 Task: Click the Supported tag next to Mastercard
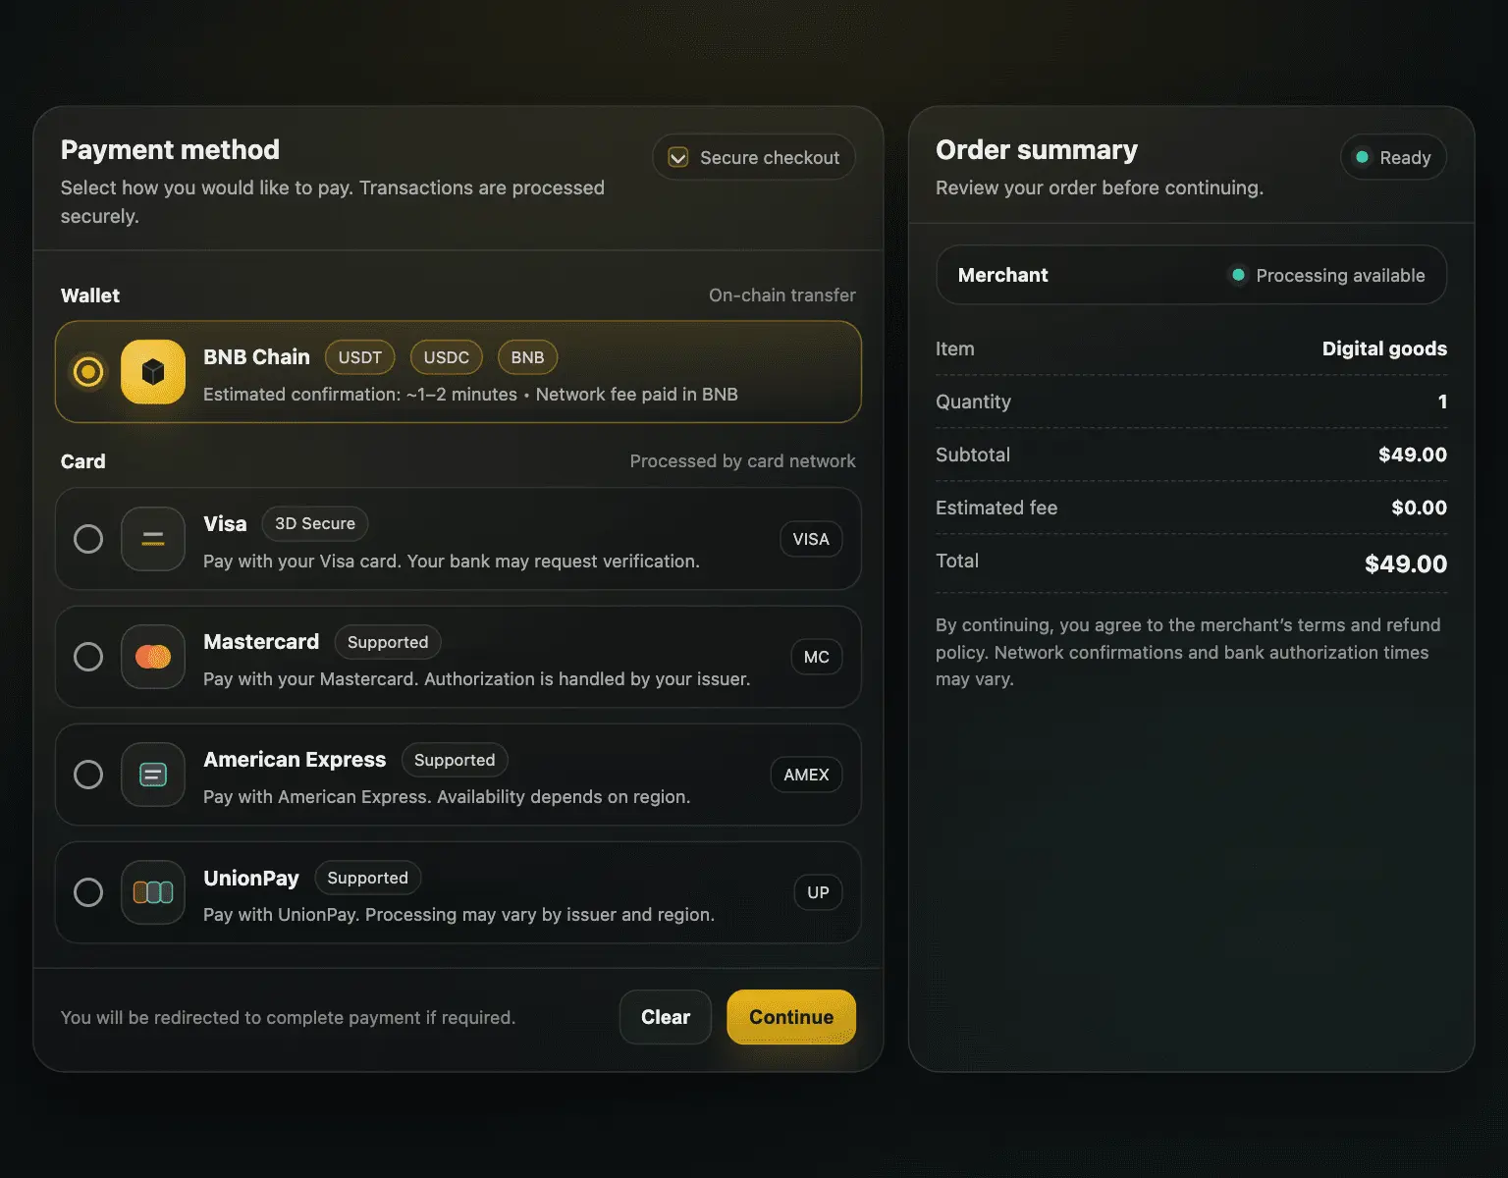pos(388,642)
